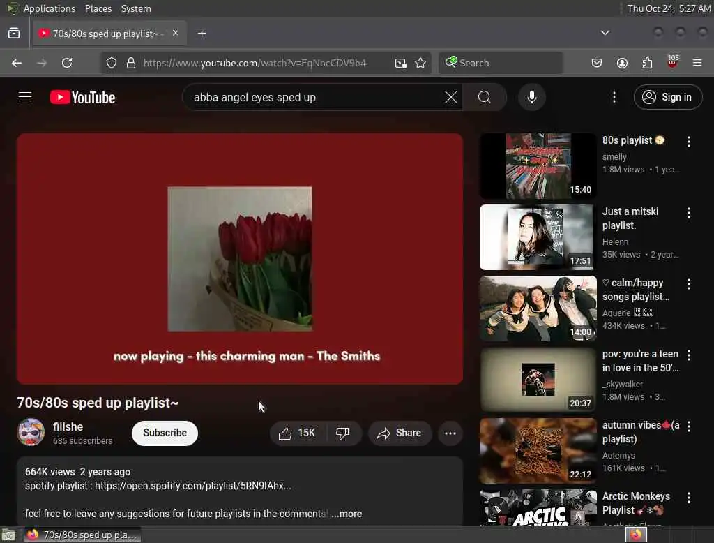Open 80s playlist video thumbnail
This screenshot has width=714, height=543.
coord(538,166)
